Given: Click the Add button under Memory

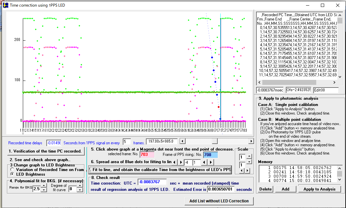Looking at the screenshot, I should click(x=285, y=189).
